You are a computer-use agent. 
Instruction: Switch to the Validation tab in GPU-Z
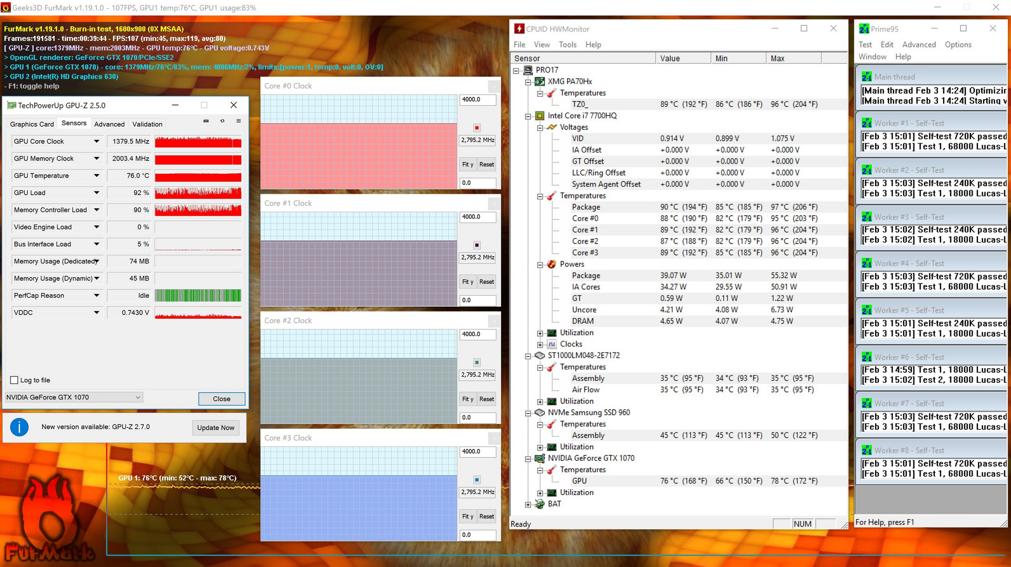(147, 124)
